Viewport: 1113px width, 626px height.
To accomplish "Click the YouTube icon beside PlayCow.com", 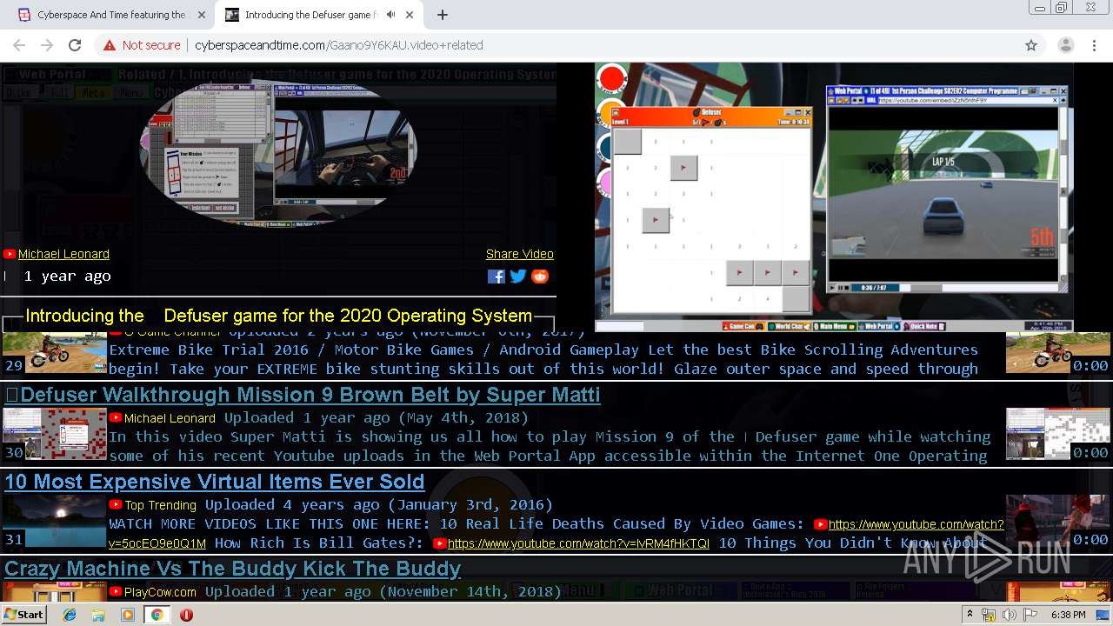I will (116, 592).
